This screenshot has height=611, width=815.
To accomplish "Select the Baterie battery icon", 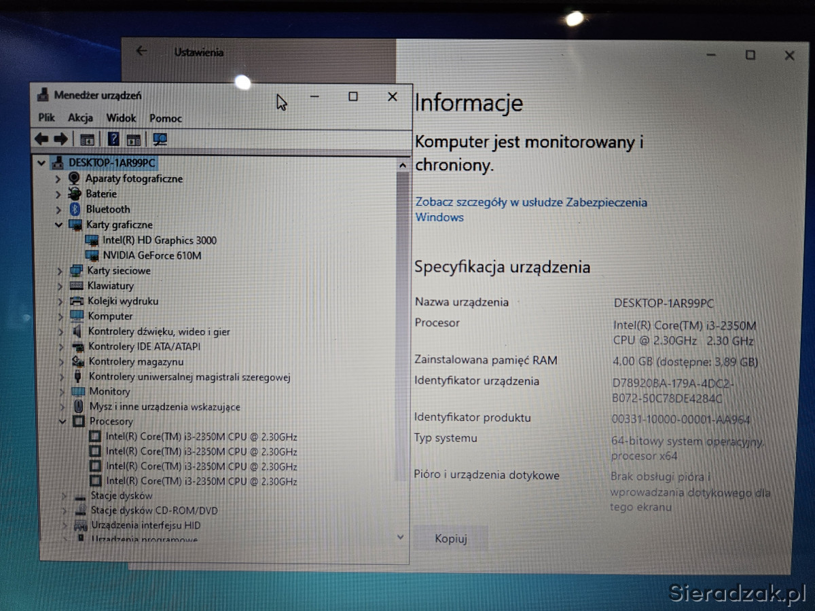I will tap(75, 194).
